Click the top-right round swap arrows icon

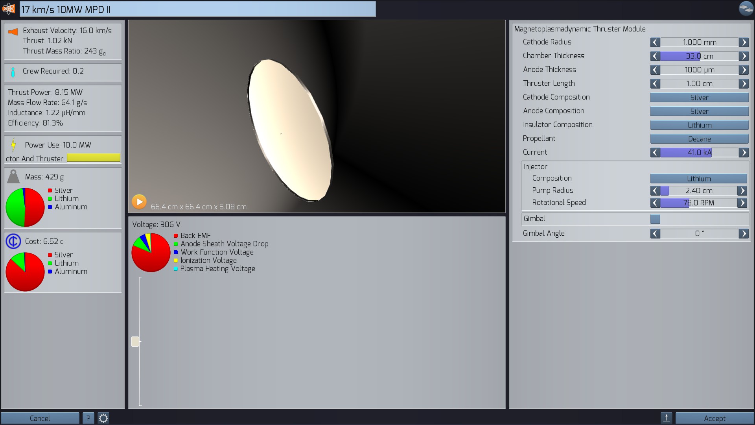coord(746,8)
